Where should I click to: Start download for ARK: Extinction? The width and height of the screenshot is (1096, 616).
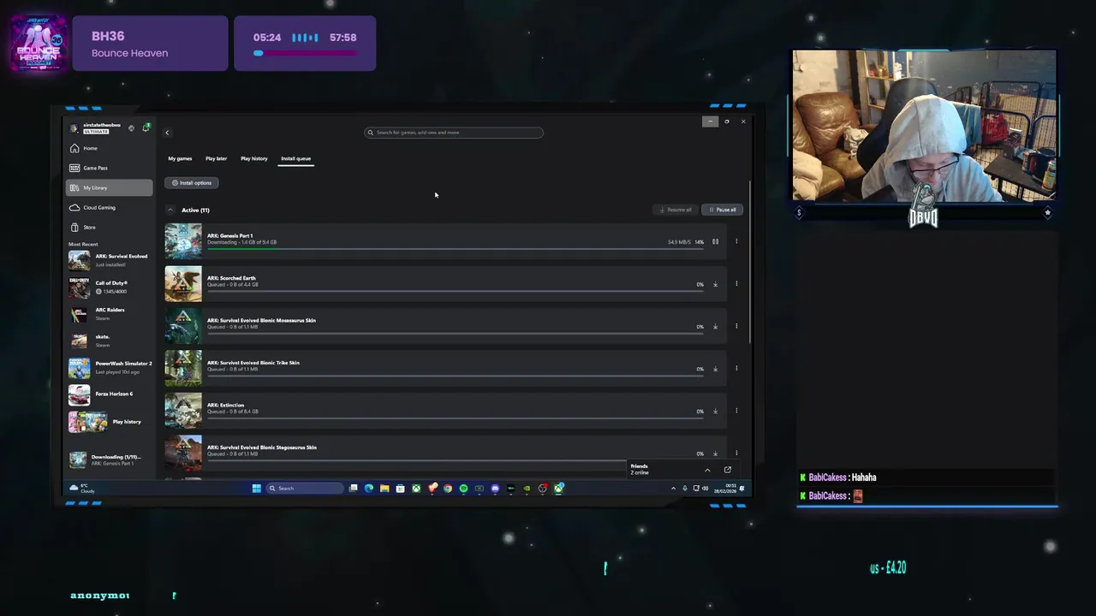715,412
